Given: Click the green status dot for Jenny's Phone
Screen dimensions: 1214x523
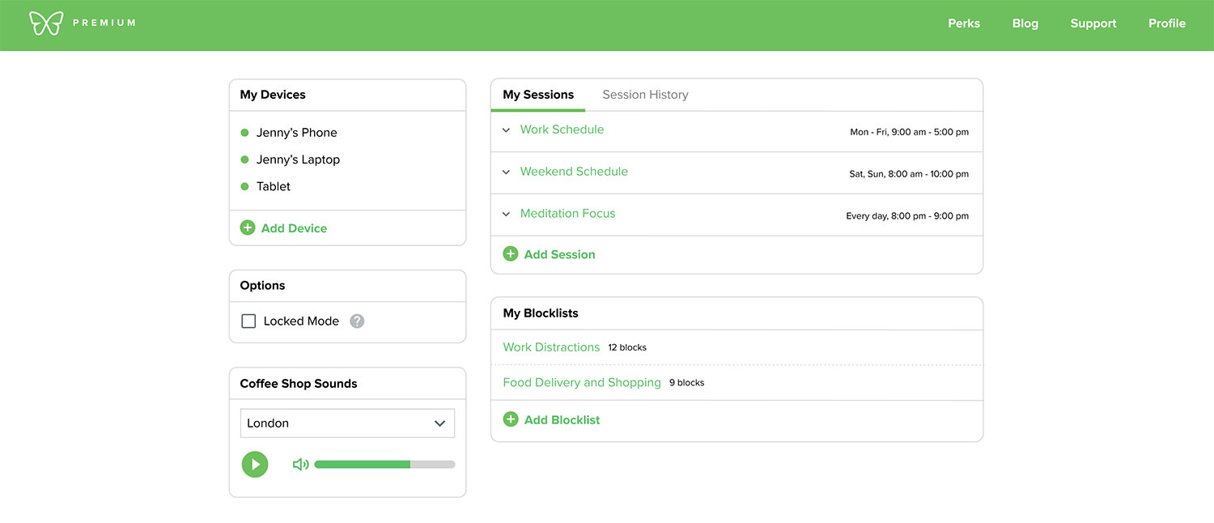Looking at the screenshot, I should coord(244,133).
